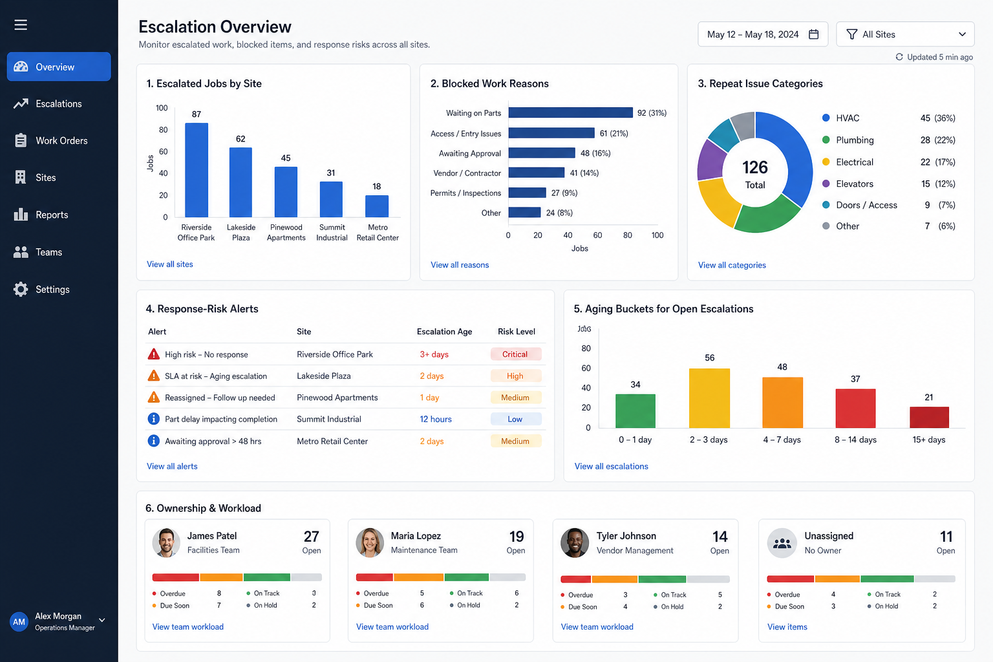Click the Escalations trend arrow icon
This screenshot has width=993, height=662.
pyautogui.click(x=21, y=103)
